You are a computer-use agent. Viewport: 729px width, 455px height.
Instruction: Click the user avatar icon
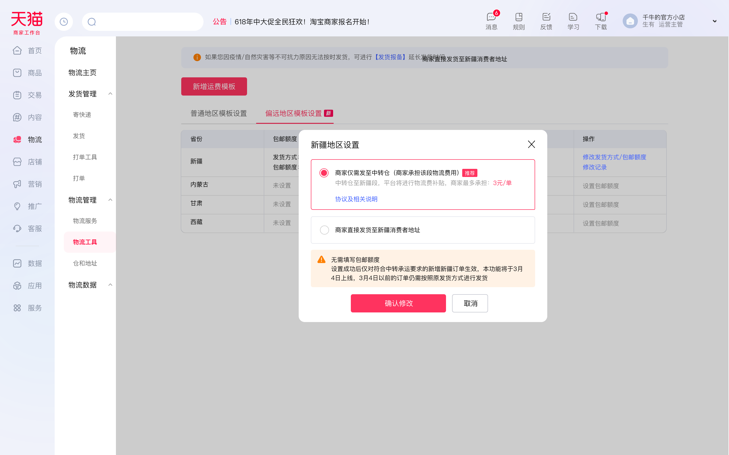coord(630,21)
